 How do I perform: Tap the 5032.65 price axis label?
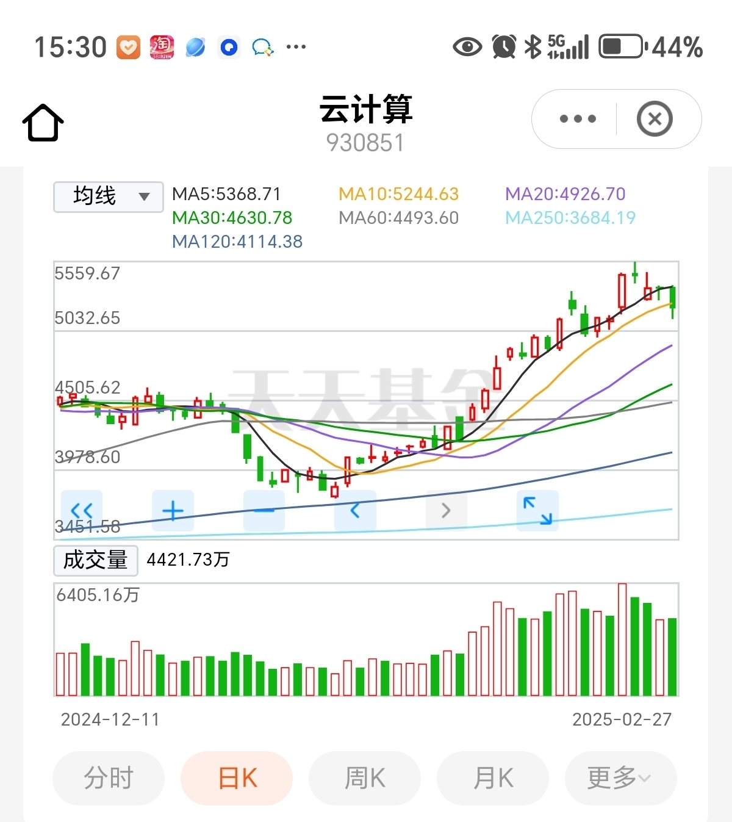[x=87, y=318]
